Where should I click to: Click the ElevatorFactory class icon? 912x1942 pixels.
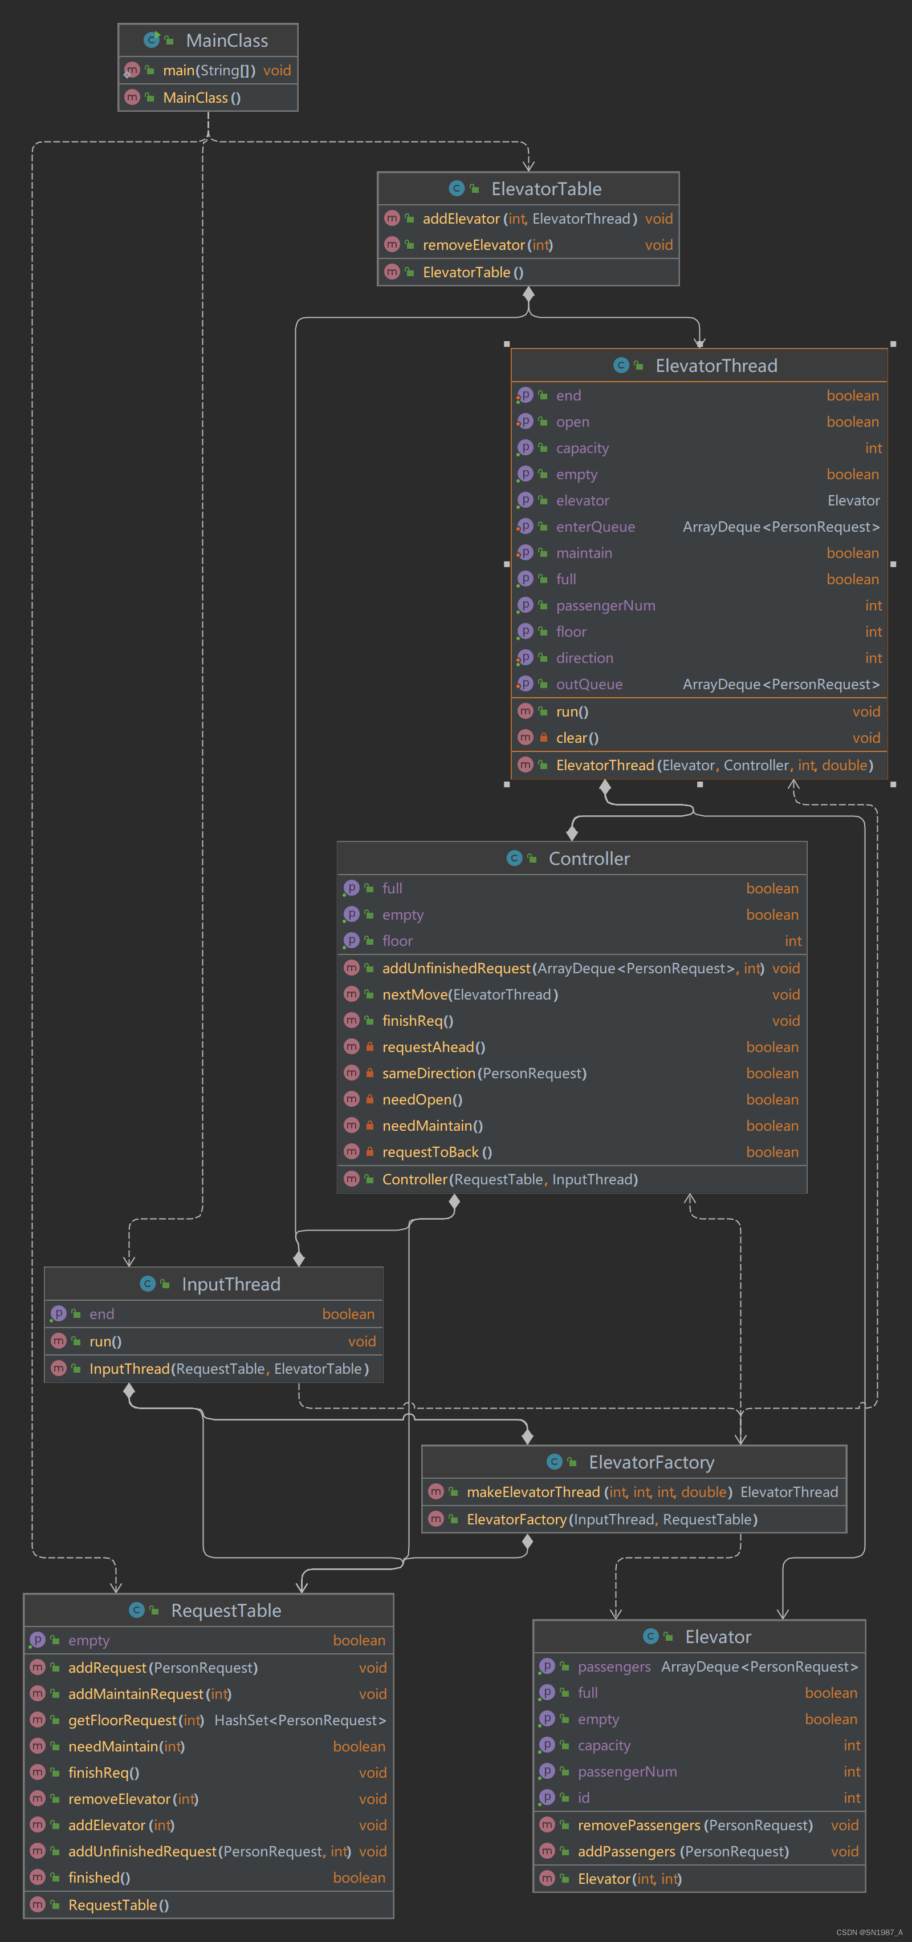[554, 1462]
